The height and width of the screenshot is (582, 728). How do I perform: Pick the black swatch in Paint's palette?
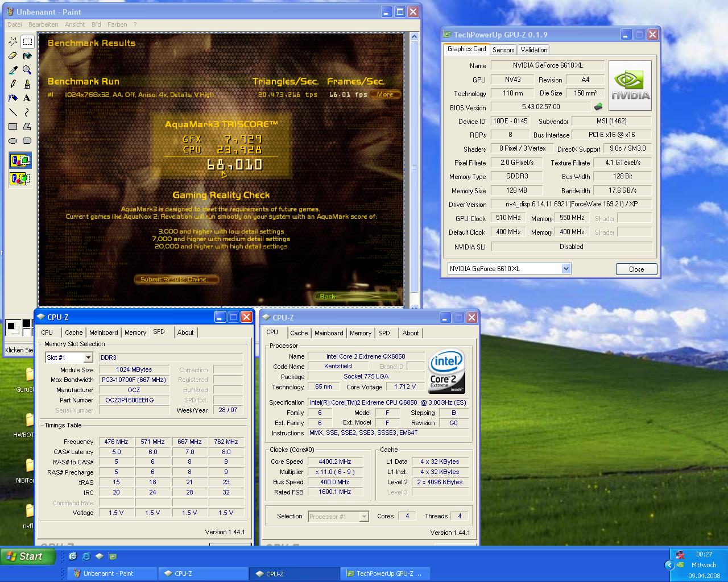click(26, 323)
